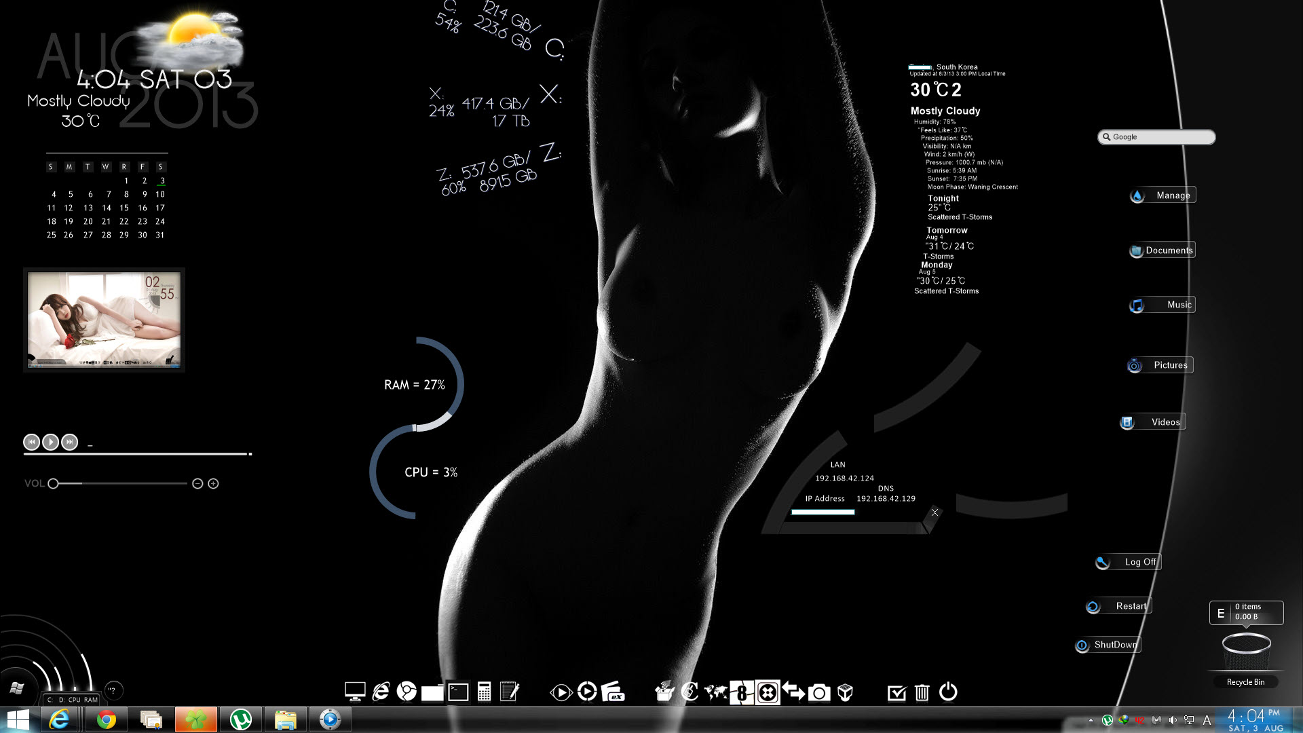Open the Pictures shortcut
Image resolution: width=1303 pixels, height=733 pixels.
click(1160, 365)
